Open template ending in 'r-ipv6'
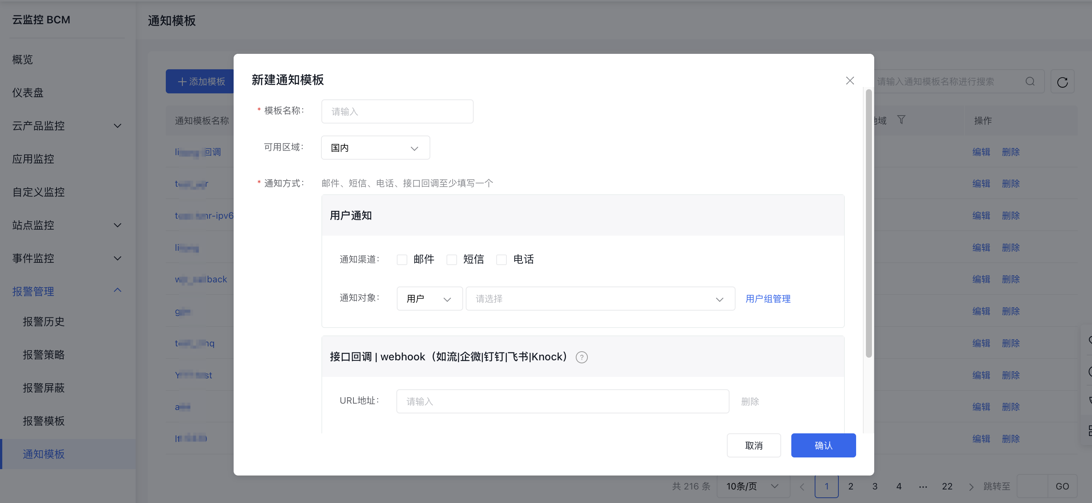 click(204, 216)
